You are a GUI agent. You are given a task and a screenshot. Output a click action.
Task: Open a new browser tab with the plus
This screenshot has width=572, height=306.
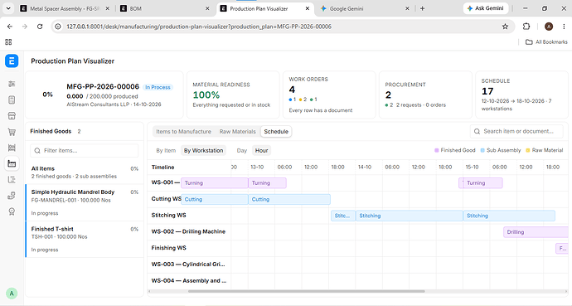[x=423, y=8]
